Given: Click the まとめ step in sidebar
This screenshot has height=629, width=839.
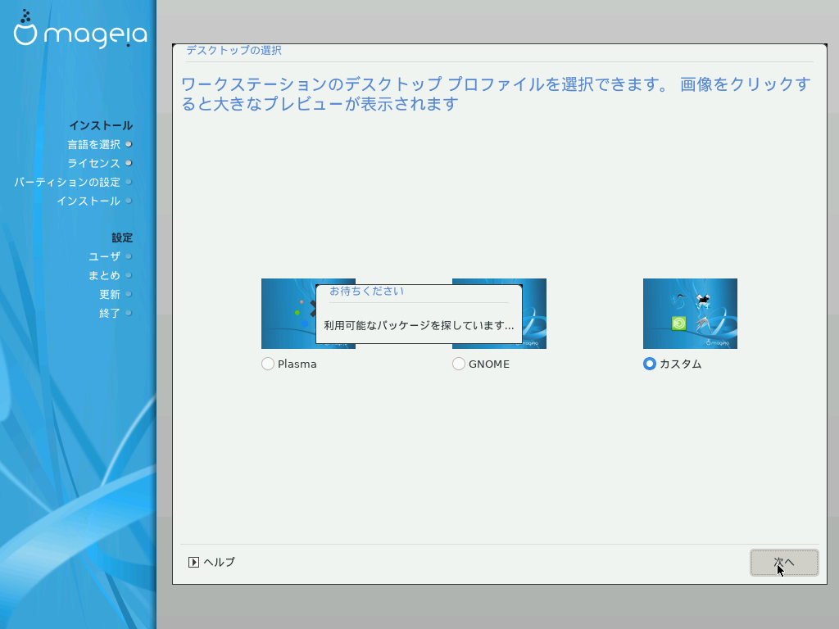Looking at the screenshot, I should 104,275.
